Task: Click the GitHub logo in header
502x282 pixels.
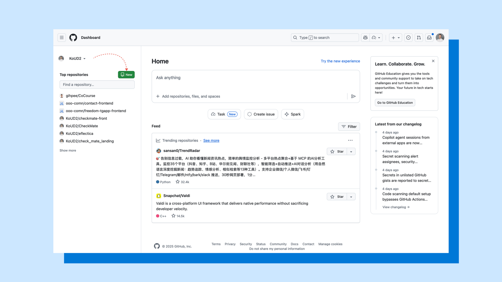Action: [73, 38]
